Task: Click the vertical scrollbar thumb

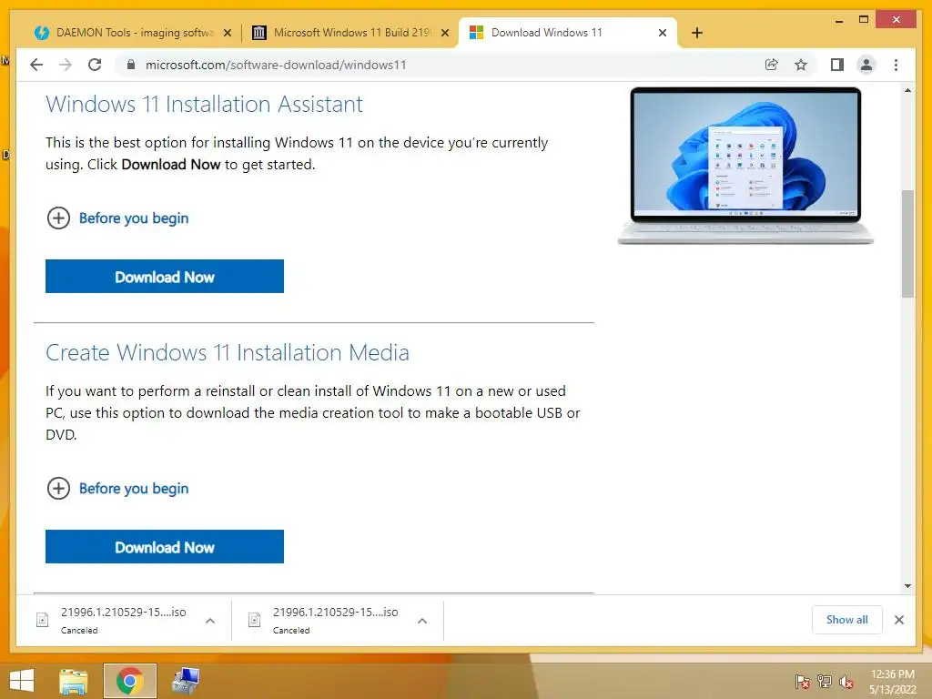Action: pyautogui.click(x=907, y=244)
